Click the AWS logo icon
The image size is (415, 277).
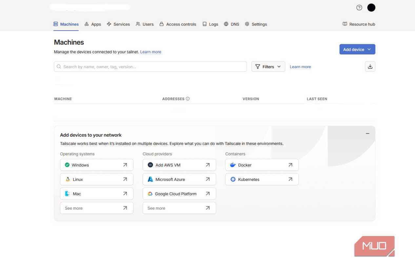(x=150, y=165)
